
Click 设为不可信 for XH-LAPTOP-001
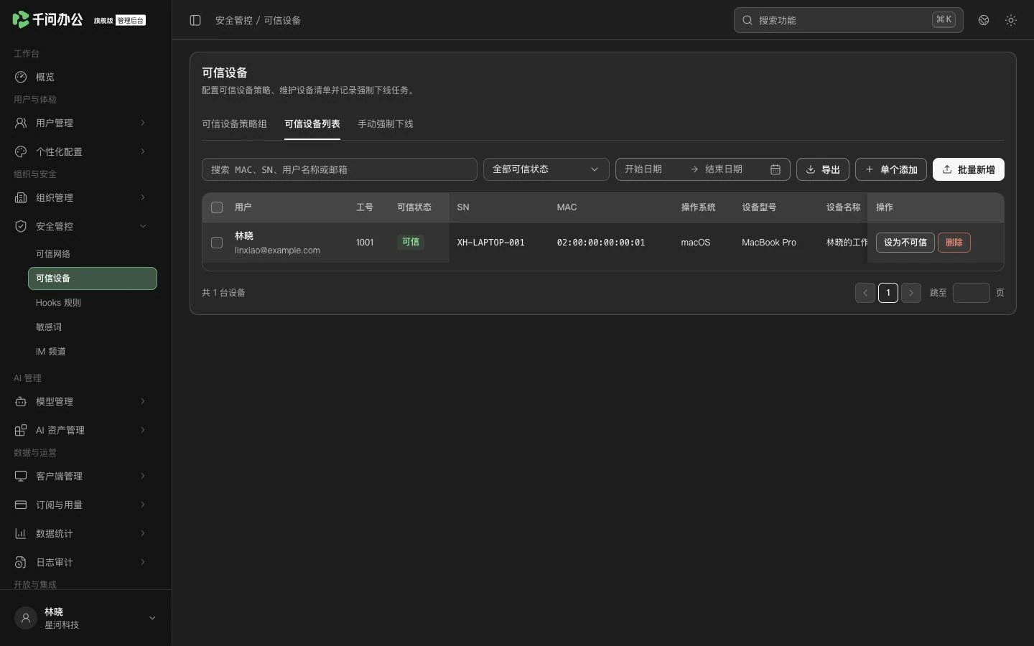coord(905,243)
